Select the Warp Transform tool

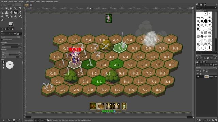6,12
